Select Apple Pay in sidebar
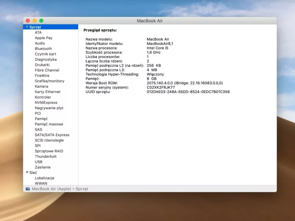 point(44,38)
